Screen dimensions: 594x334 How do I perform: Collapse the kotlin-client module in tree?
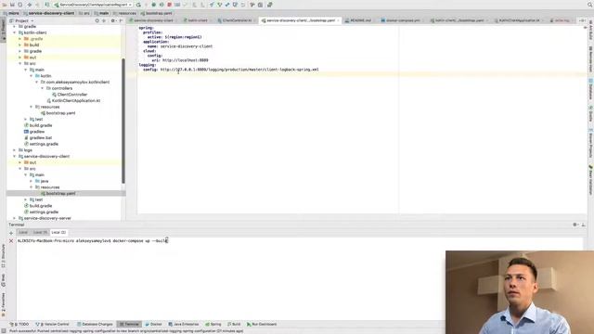coord(15,32)
